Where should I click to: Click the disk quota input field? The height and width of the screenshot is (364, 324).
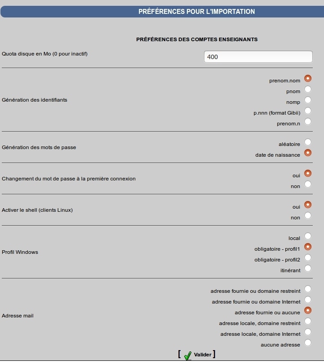tap(258, 57)
